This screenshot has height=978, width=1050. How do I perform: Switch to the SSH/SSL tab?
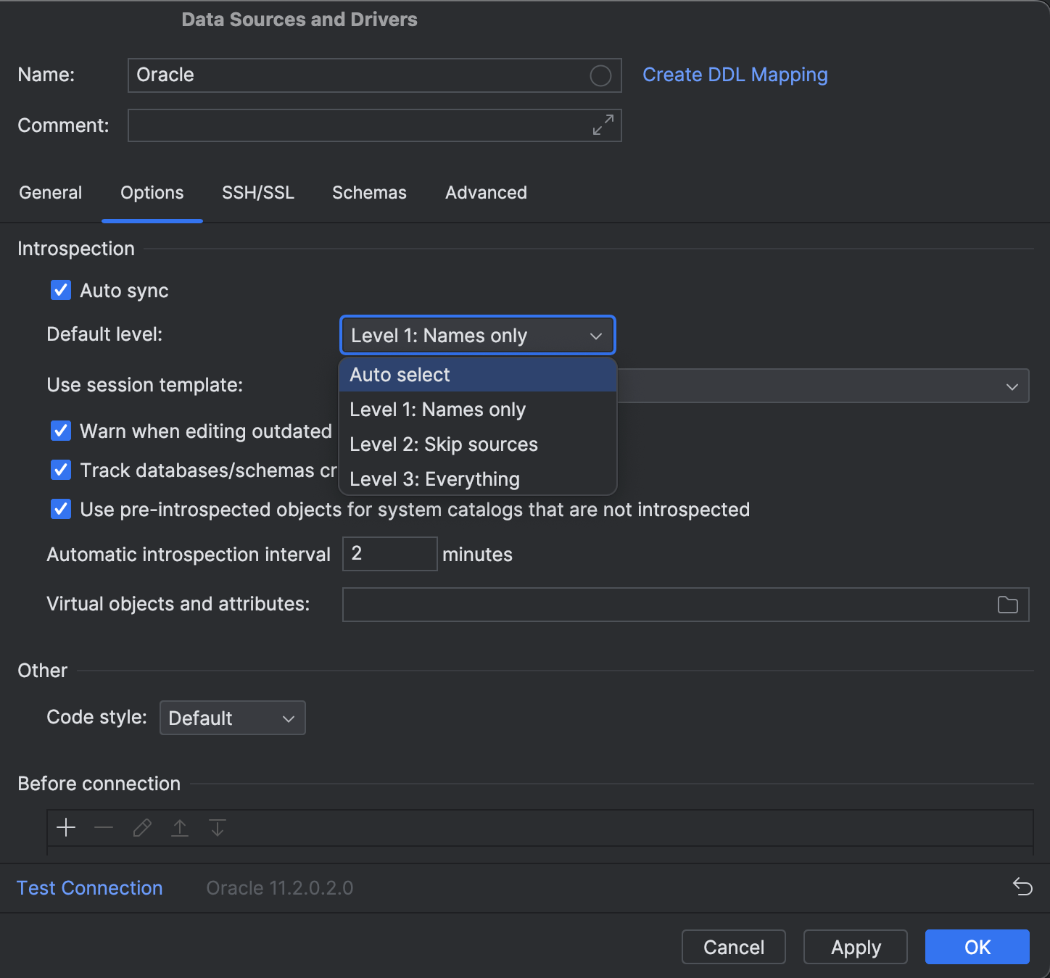257,193
